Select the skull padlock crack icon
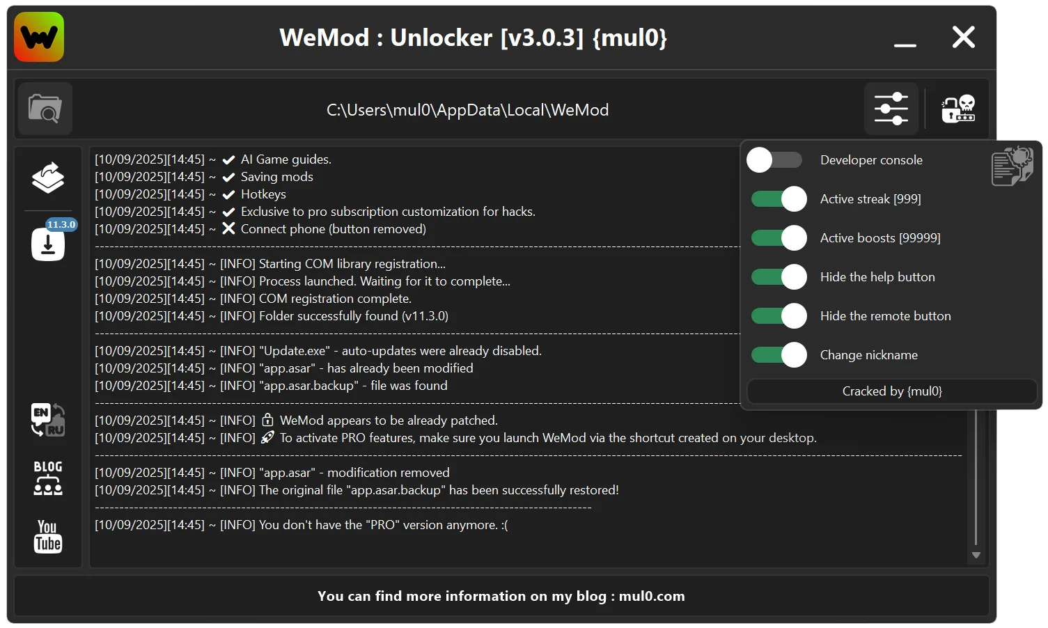1048x628 pixels. (957, 109)
